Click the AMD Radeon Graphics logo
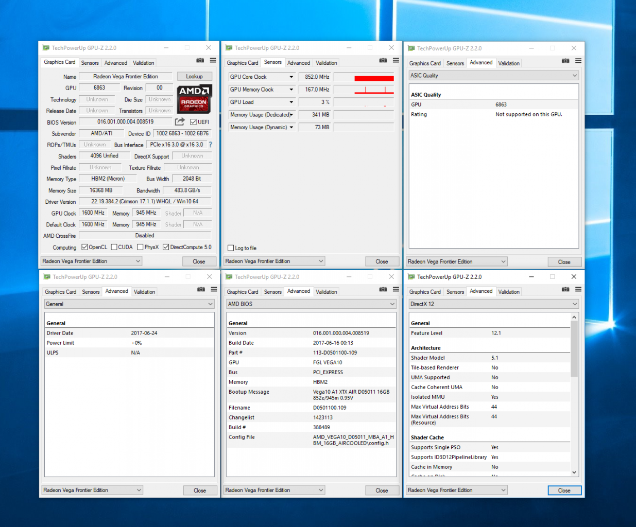The height and width of the screenshot is (527, 636). 194,99
